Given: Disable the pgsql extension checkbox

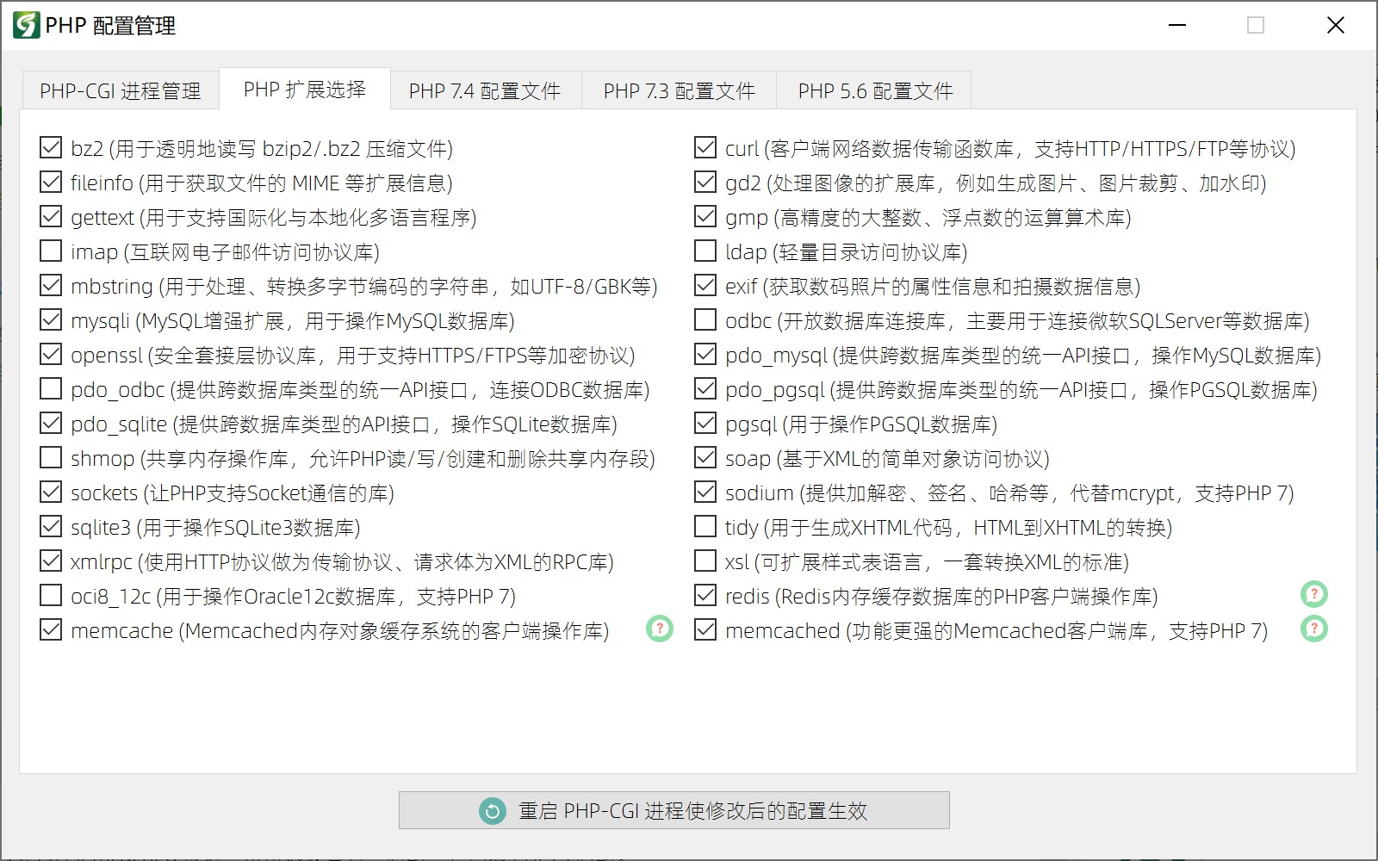Looking at the screenshot, I should [x=705, y=424].
